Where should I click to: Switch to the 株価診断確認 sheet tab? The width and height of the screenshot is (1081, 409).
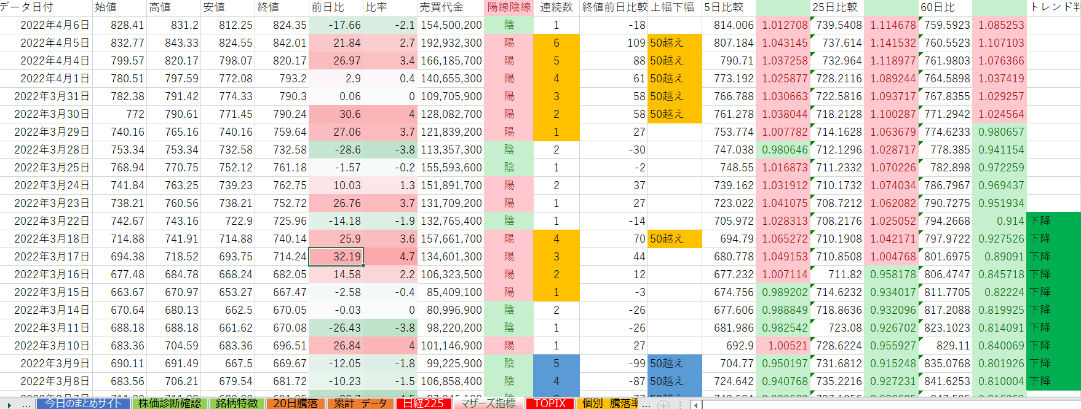[170, 403]
